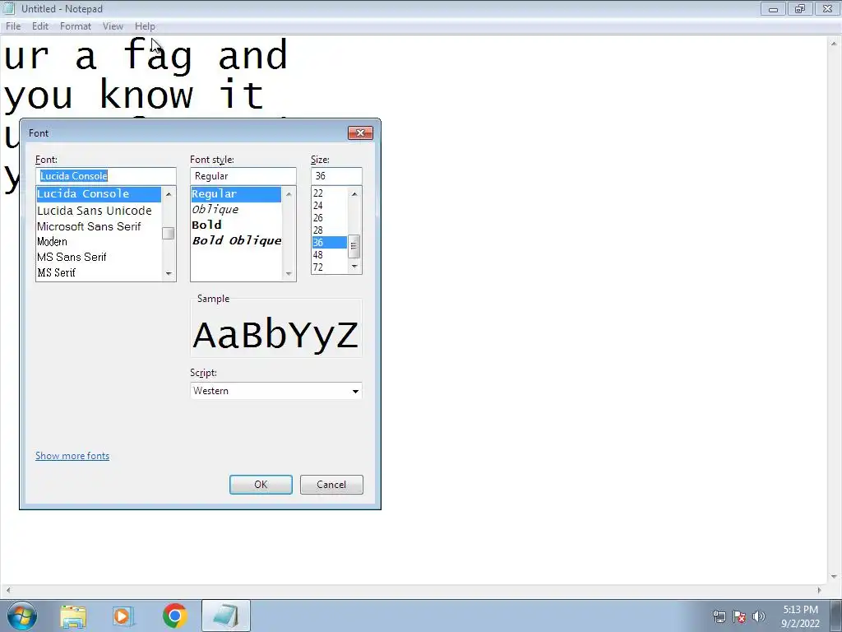Click Notepad horizontal scrollbar right arrow
Image resolution: width=842 pixels, height=632 pixels.
tap(820, 589)
